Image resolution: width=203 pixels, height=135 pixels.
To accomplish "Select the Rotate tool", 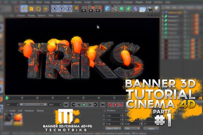I will (x=38, y=9).
